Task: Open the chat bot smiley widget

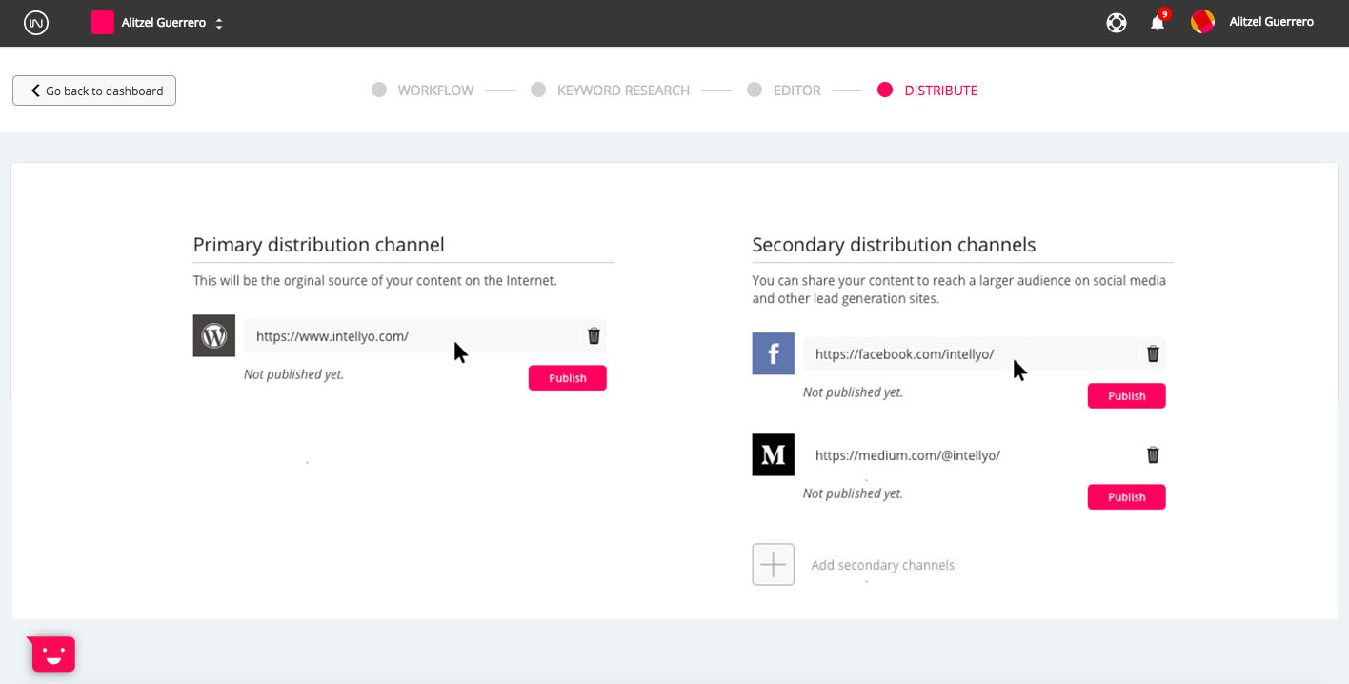Action: [x=52, y=654]
